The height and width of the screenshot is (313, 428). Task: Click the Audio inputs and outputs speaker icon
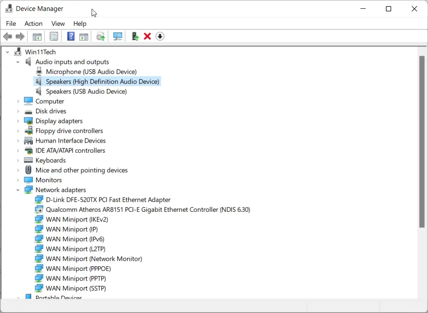pos(28,62)
